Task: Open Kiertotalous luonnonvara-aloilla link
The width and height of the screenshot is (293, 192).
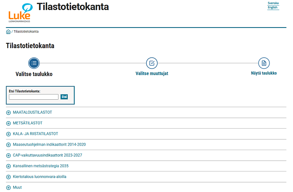Action: point(39,176)
